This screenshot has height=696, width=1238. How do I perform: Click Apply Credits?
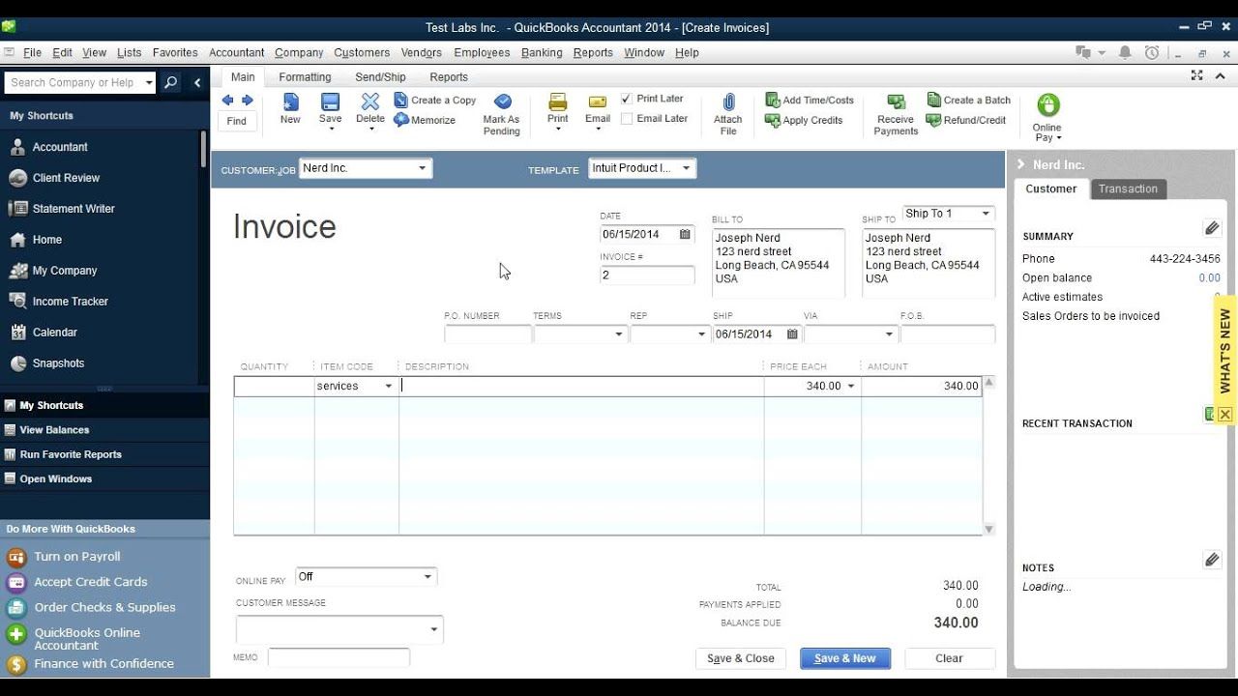tap(804, 120)
